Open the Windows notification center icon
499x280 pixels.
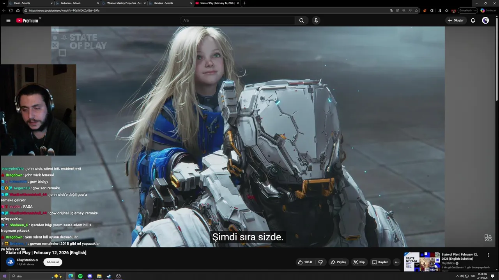493,276
